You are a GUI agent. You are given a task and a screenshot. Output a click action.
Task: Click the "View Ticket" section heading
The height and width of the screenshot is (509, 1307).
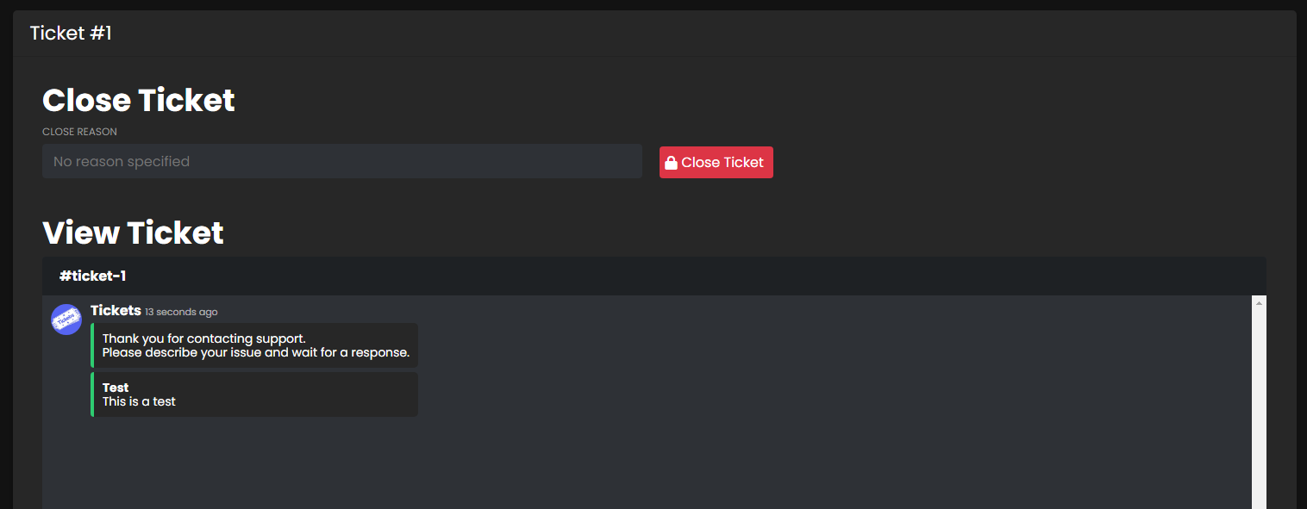coord(133,233)
